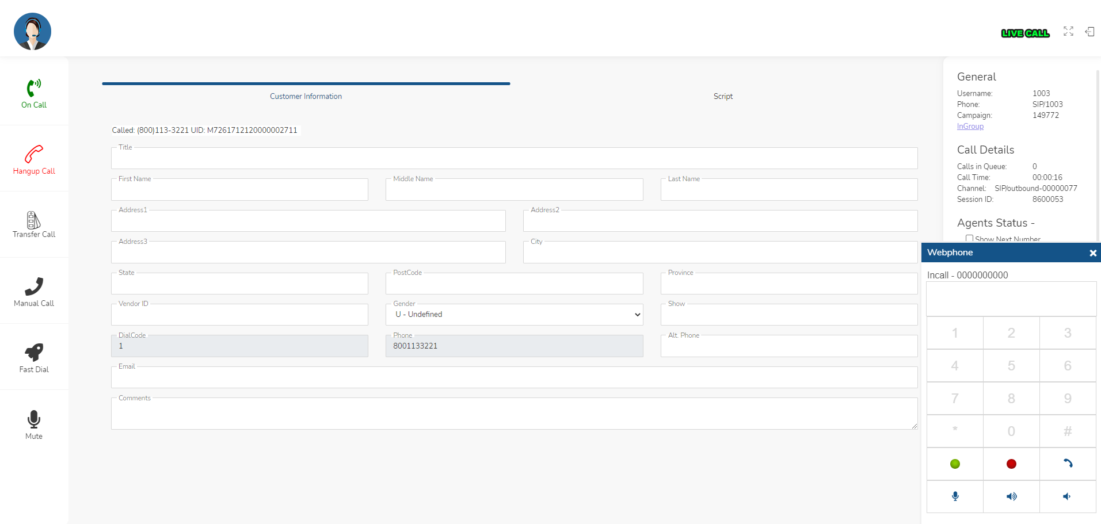1101x524 pixels.
Task: Click the fullscreen expand icon
Action: coord(1068,32)
